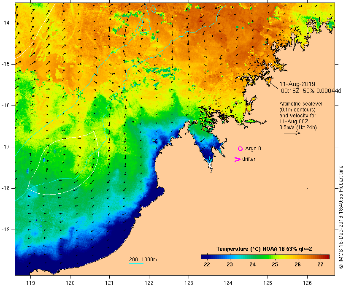Click the dark blue end of temperature colorbar
Screen dimensions: 346x287
pos(204,257)
